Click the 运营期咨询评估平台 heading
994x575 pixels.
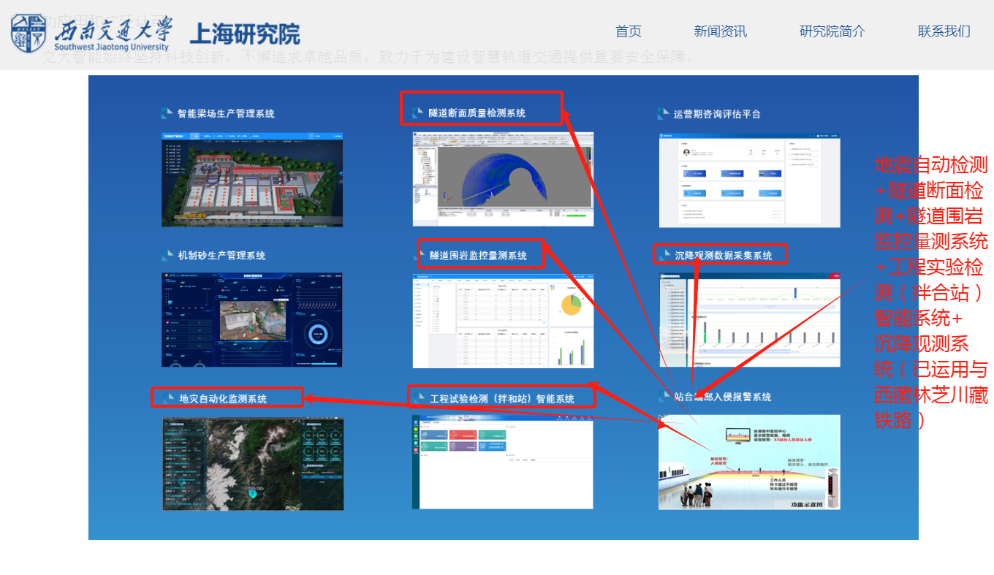(x=718, y=114)
